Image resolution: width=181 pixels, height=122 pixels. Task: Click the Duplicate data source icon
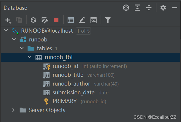(x=19, y=20)
